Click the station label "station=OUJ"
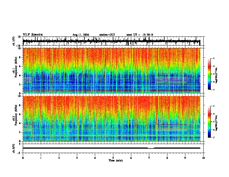 [x=107, y=35]
